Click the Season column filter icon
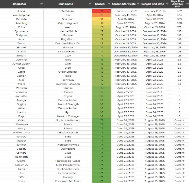 click(x=109, y=4)
